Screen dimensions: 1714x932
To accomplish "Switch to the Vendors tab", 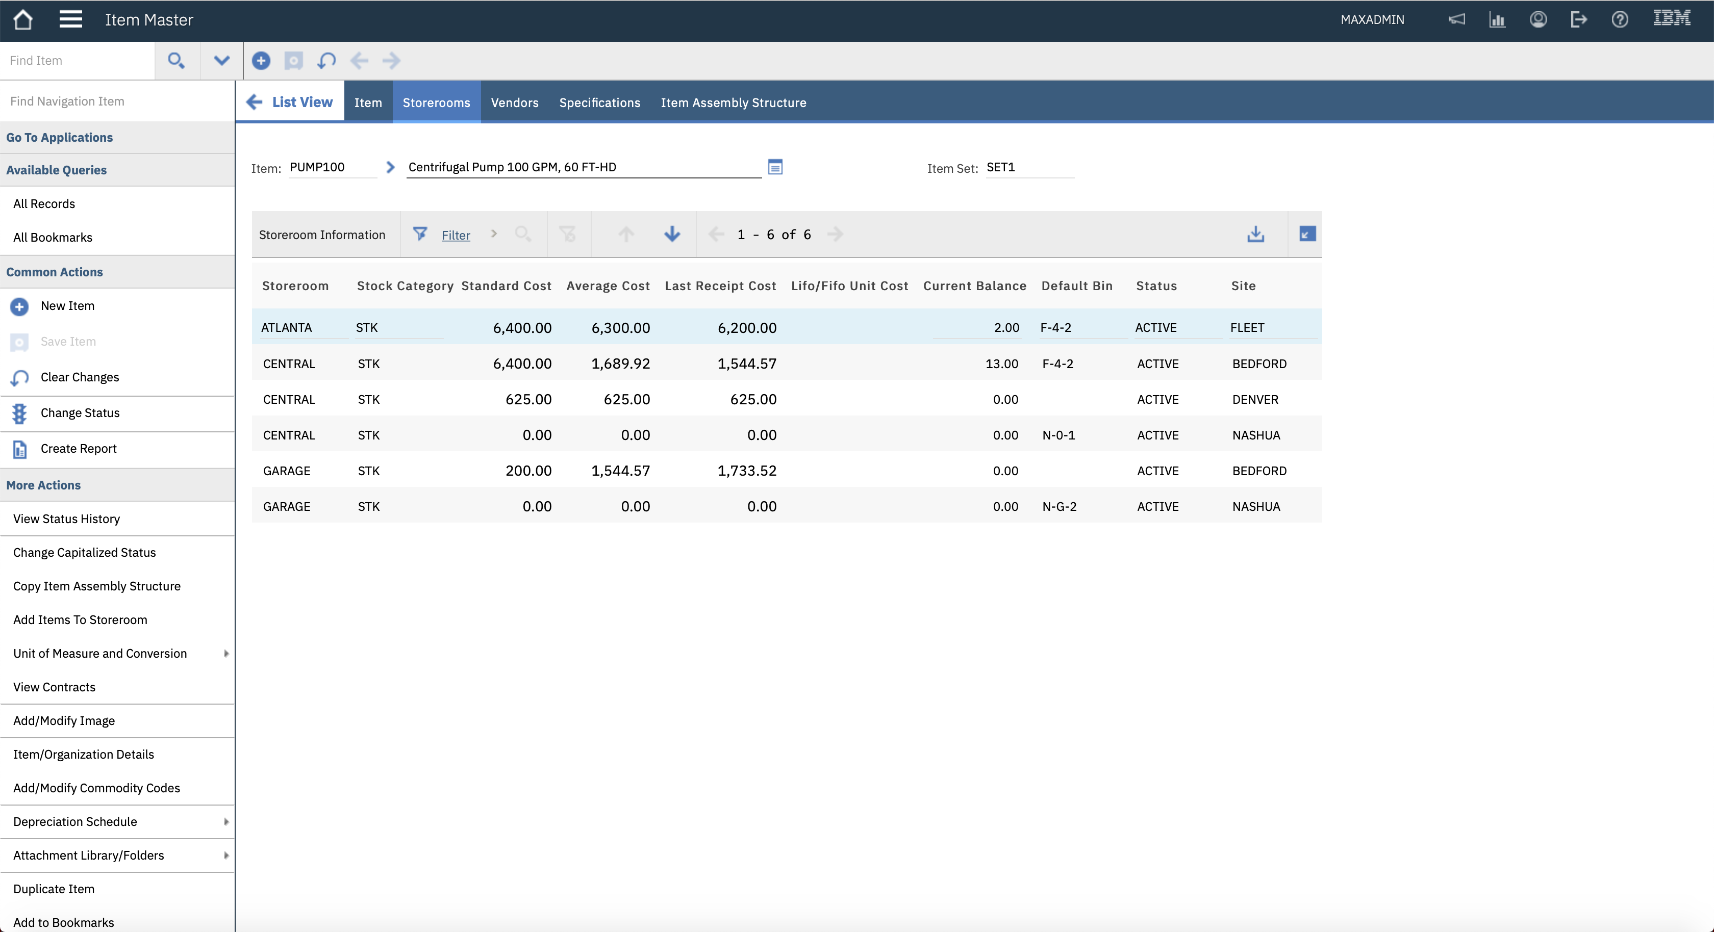I will pos(514,102).
